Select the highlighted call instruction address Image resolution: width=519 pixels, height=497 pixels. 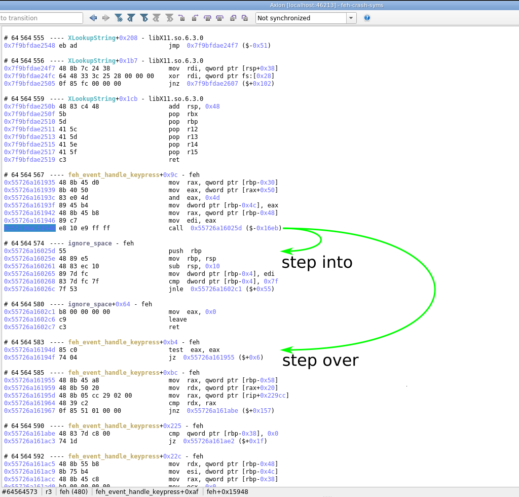pyautogui.click(x=29, y=228)
